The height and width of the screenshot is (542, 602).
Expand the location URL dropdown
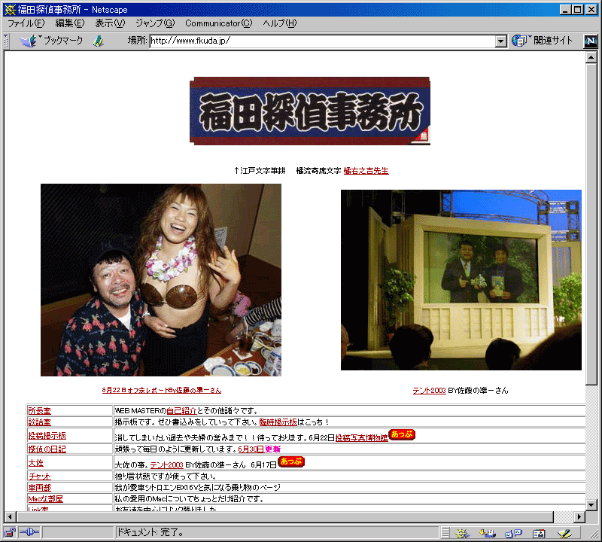click(500, 41)
